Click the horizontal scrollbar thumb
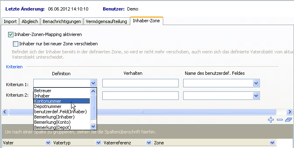This screenshot has width=294, height=148. pyautogui.click(x=142, y=112)
